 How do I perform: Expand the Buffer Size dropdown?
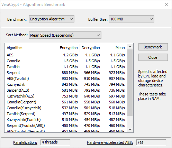pos(132,19)
